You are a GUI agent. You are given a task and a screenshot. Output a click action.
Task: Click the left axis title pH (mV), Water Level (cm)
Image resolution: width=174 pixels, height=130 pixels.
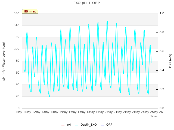click(x=4, y=61)
